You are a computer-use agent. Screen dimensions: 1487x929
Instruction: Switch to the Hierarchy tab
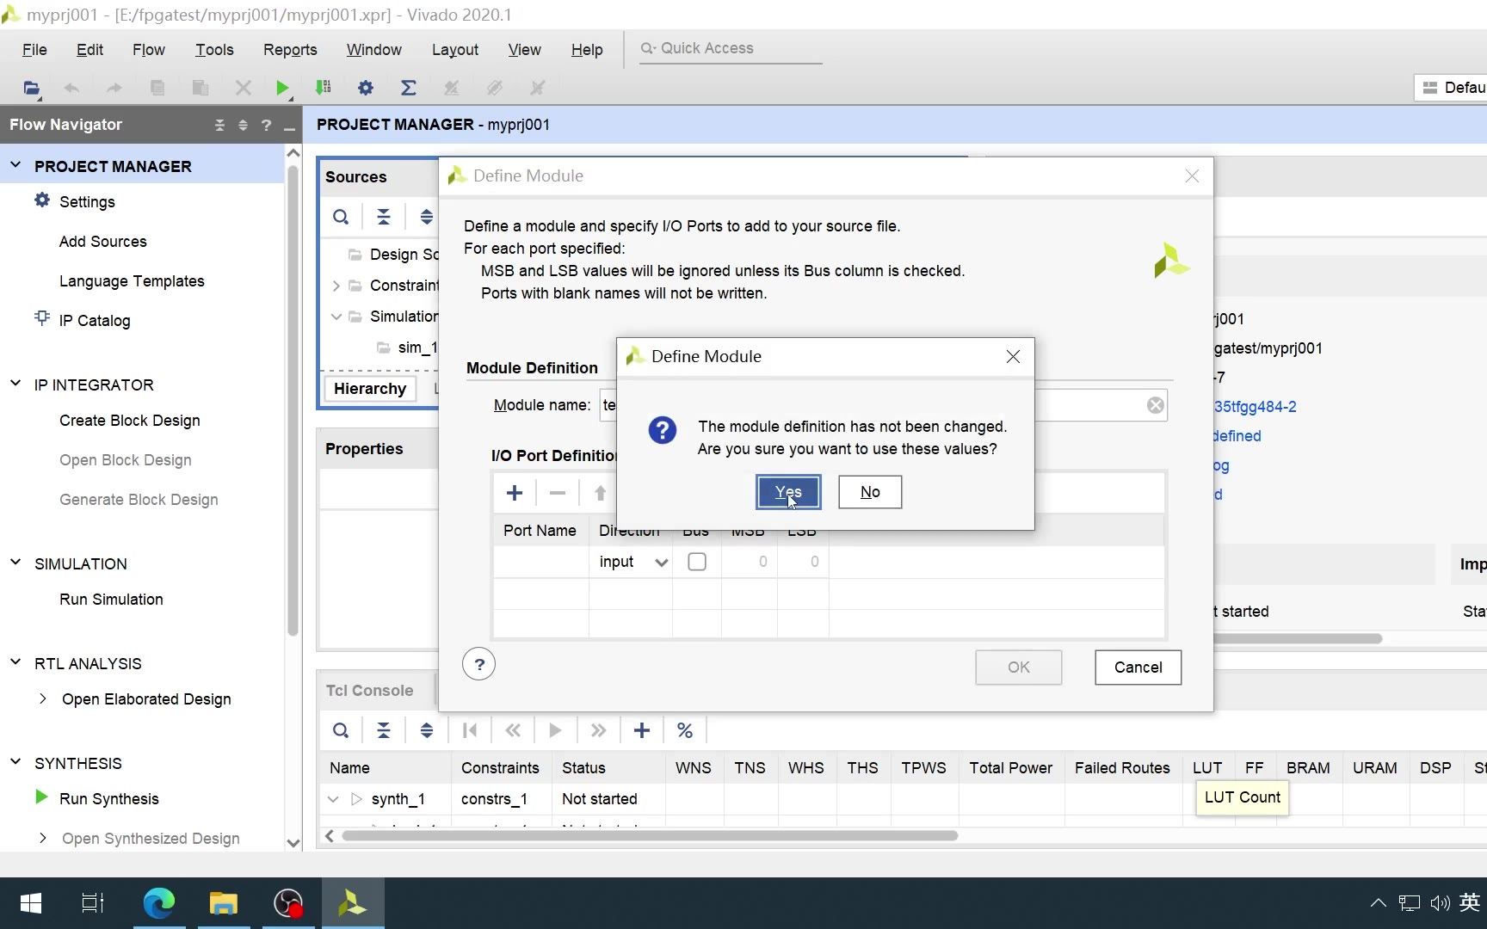tap(370, 389)
